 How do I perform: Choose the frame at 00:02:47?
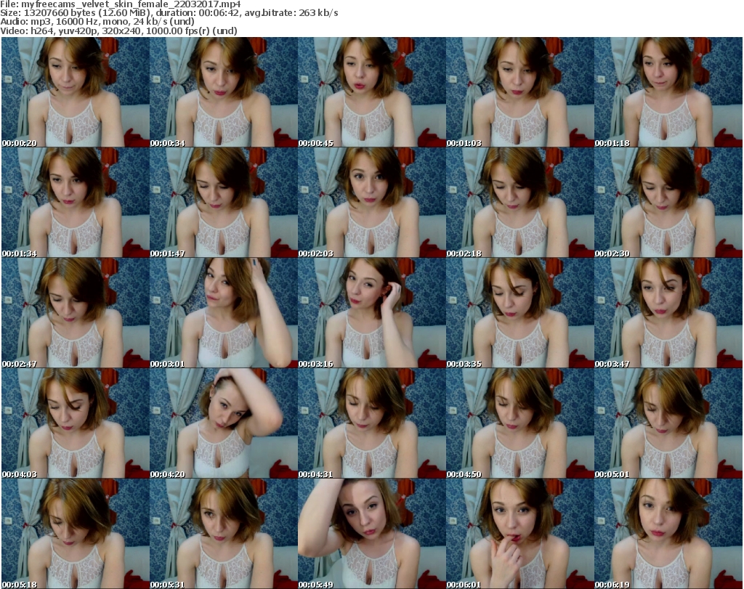[x=76, y=313]
